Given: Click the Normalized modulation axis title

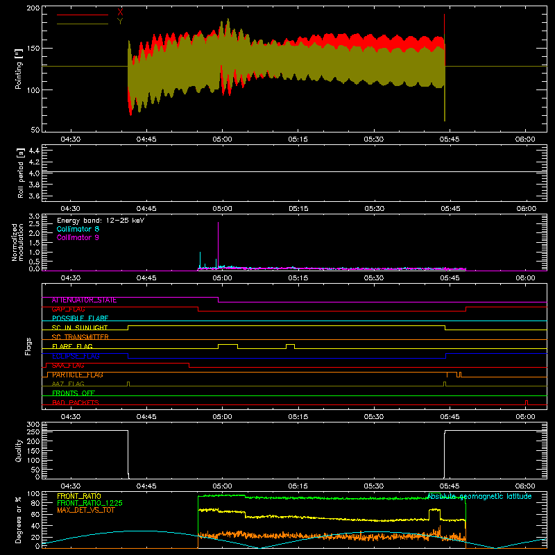Looking at the screenshot, I should tap(17, 242).
